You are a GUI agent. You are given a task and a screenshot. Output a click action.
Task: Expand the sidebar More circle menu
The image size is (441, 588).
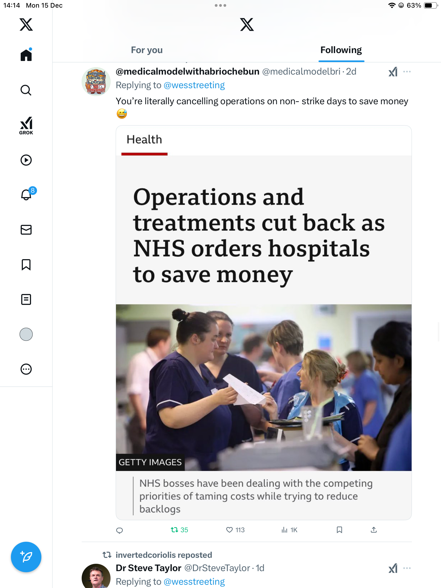click(26, 369)
